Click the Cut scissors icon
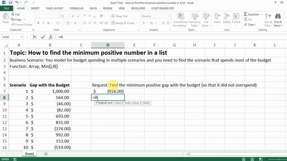The height and width of the screenshot is (161, 287). click(13, 14)
